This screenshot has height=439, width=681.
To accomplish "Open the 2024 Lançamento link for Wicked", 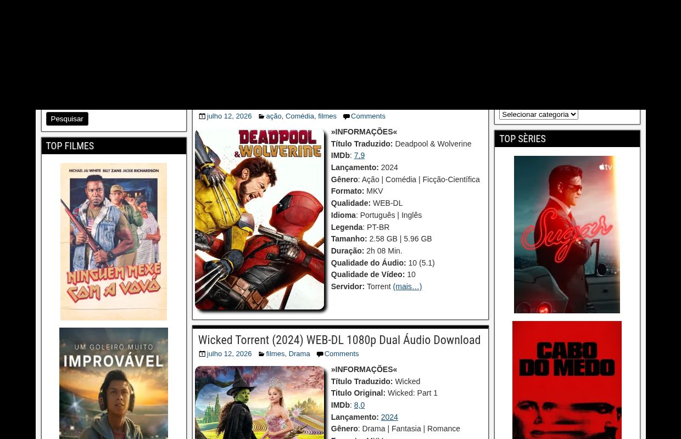I will (389, 417).
